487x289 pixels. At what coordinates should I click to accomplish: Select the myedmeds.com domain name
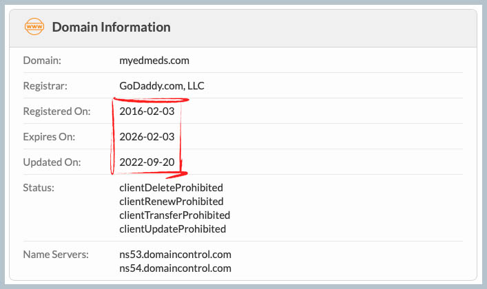tap(154, 61)
